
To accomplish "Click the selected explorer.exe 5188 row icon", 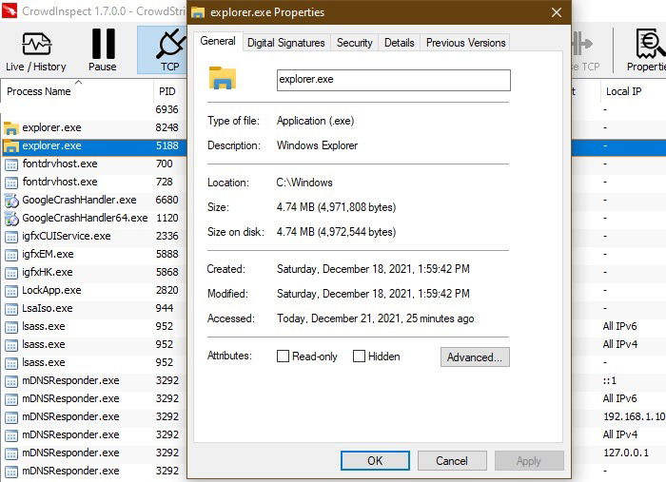I will click(11, 146).
